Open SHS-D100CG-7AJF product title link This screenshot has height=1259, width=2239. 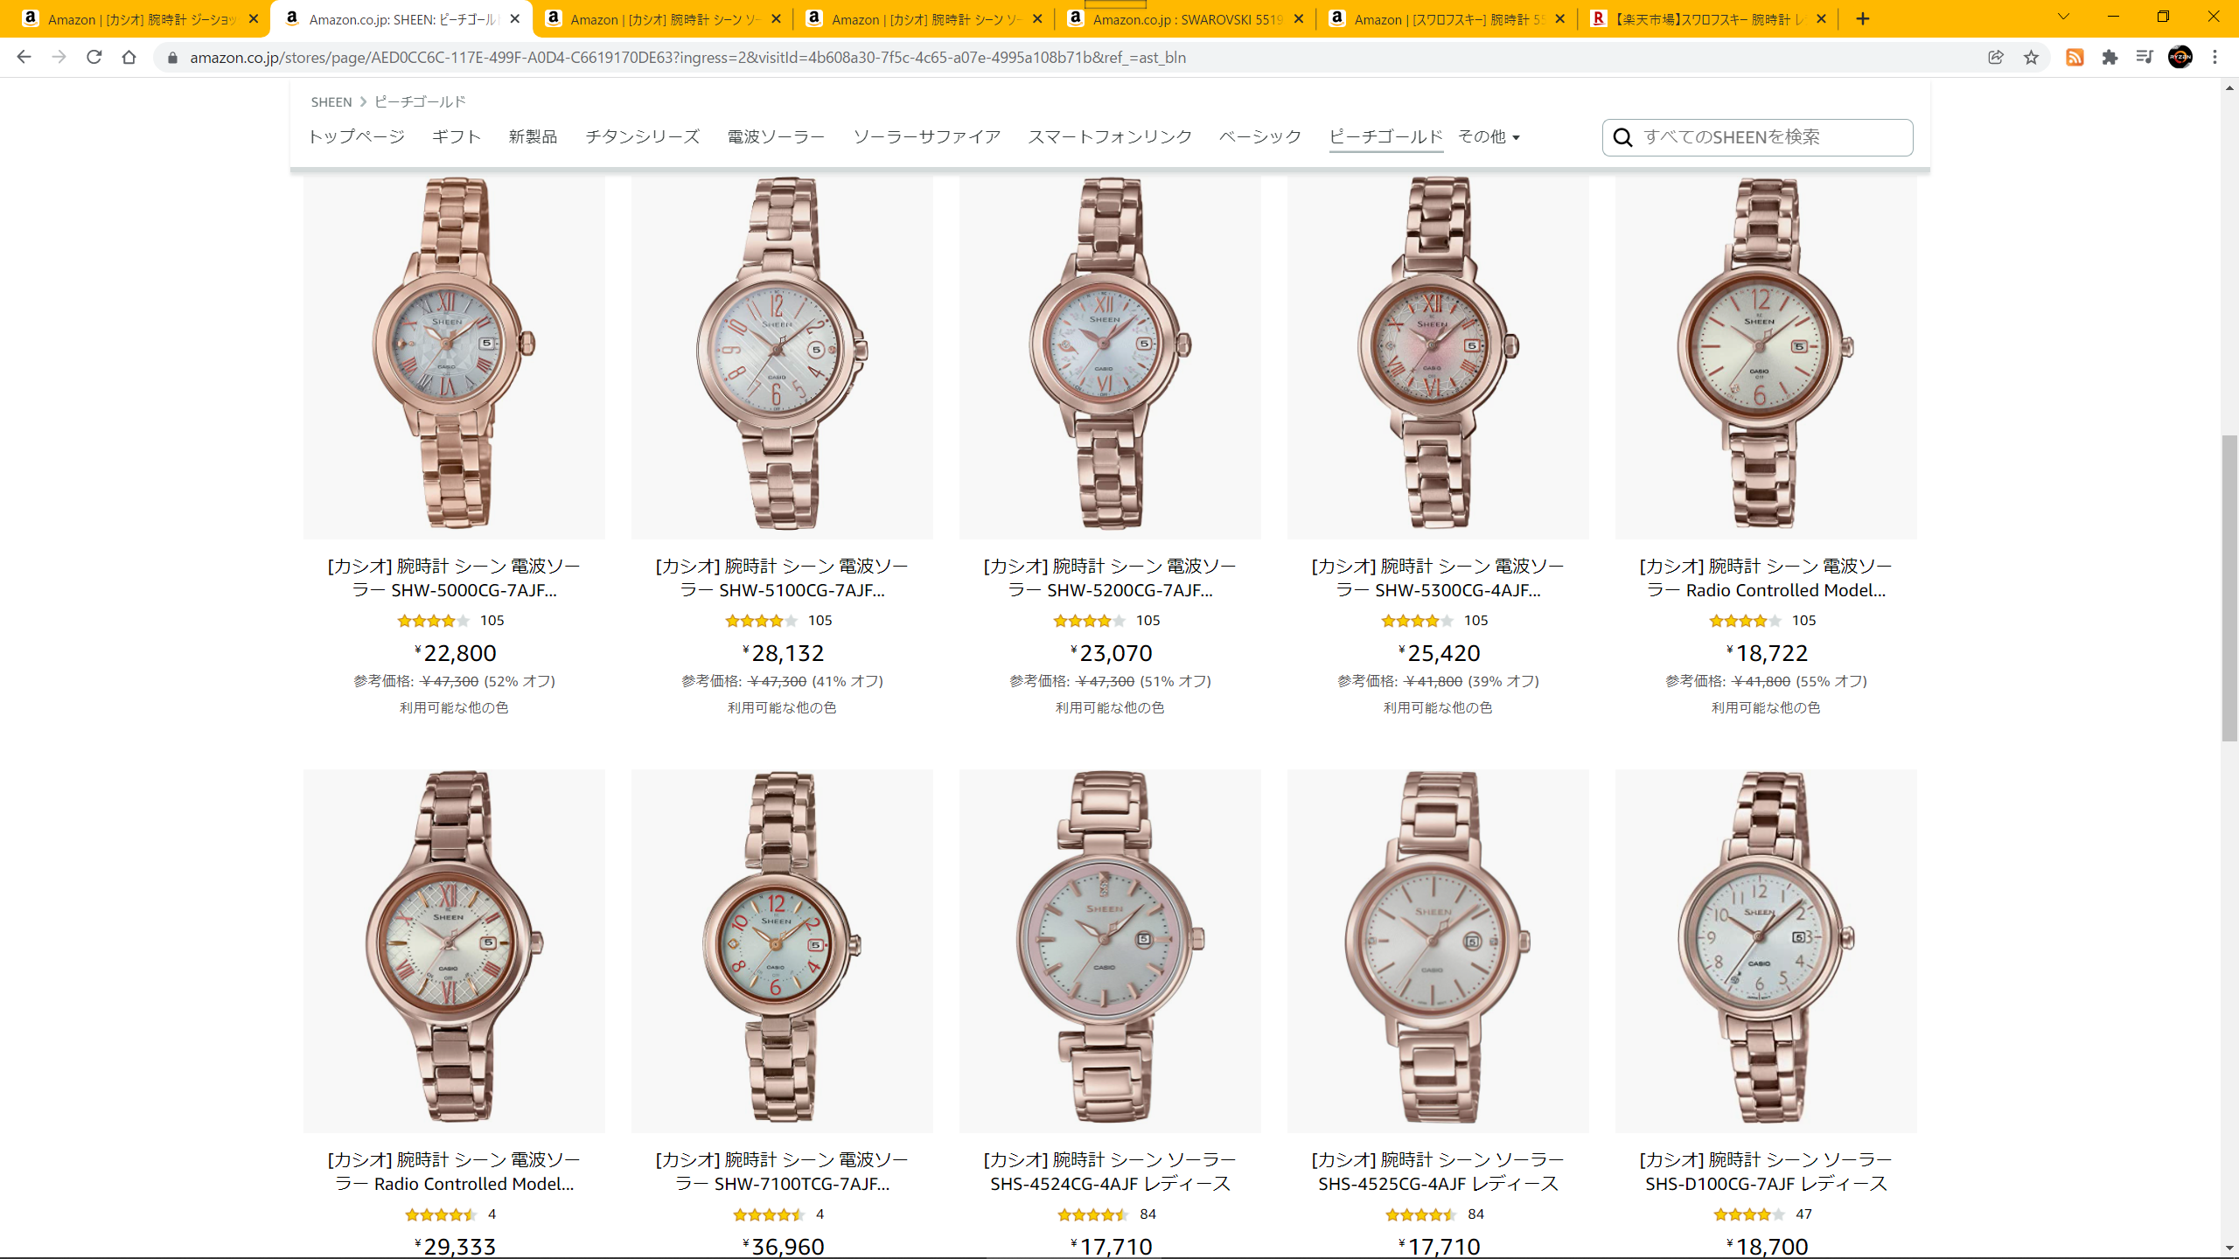1766,1172
